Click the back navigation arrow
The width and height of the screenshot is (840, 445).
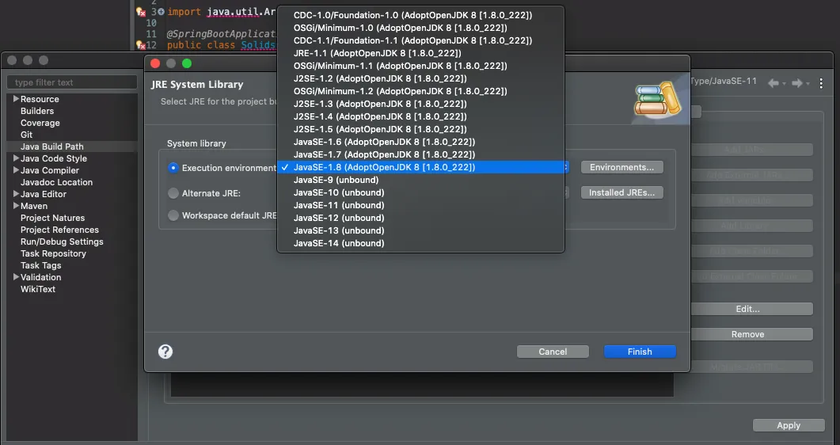point(773,83)
